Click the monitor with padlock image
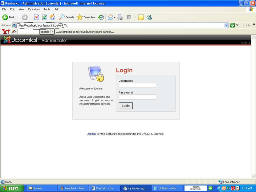256x192 pixels. [96, 74]
